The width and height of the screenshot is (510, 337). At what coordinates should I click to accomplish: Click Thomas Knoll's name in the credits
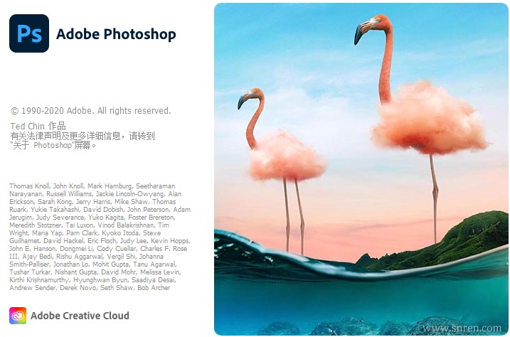point(29,186)
